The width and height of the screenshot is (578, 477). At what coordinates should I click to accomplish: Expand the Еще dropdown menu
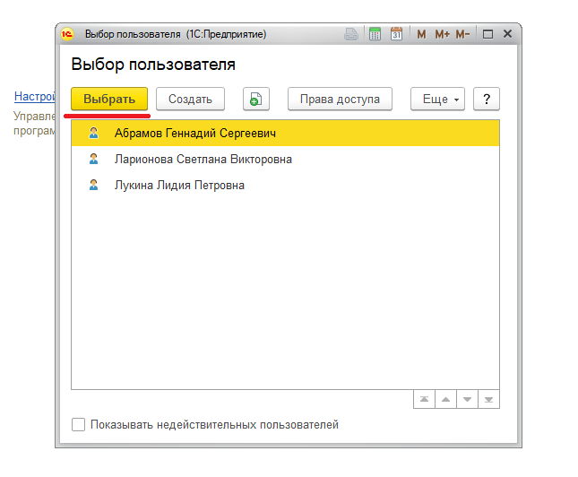pyautogui.click(x=438, y=99)
